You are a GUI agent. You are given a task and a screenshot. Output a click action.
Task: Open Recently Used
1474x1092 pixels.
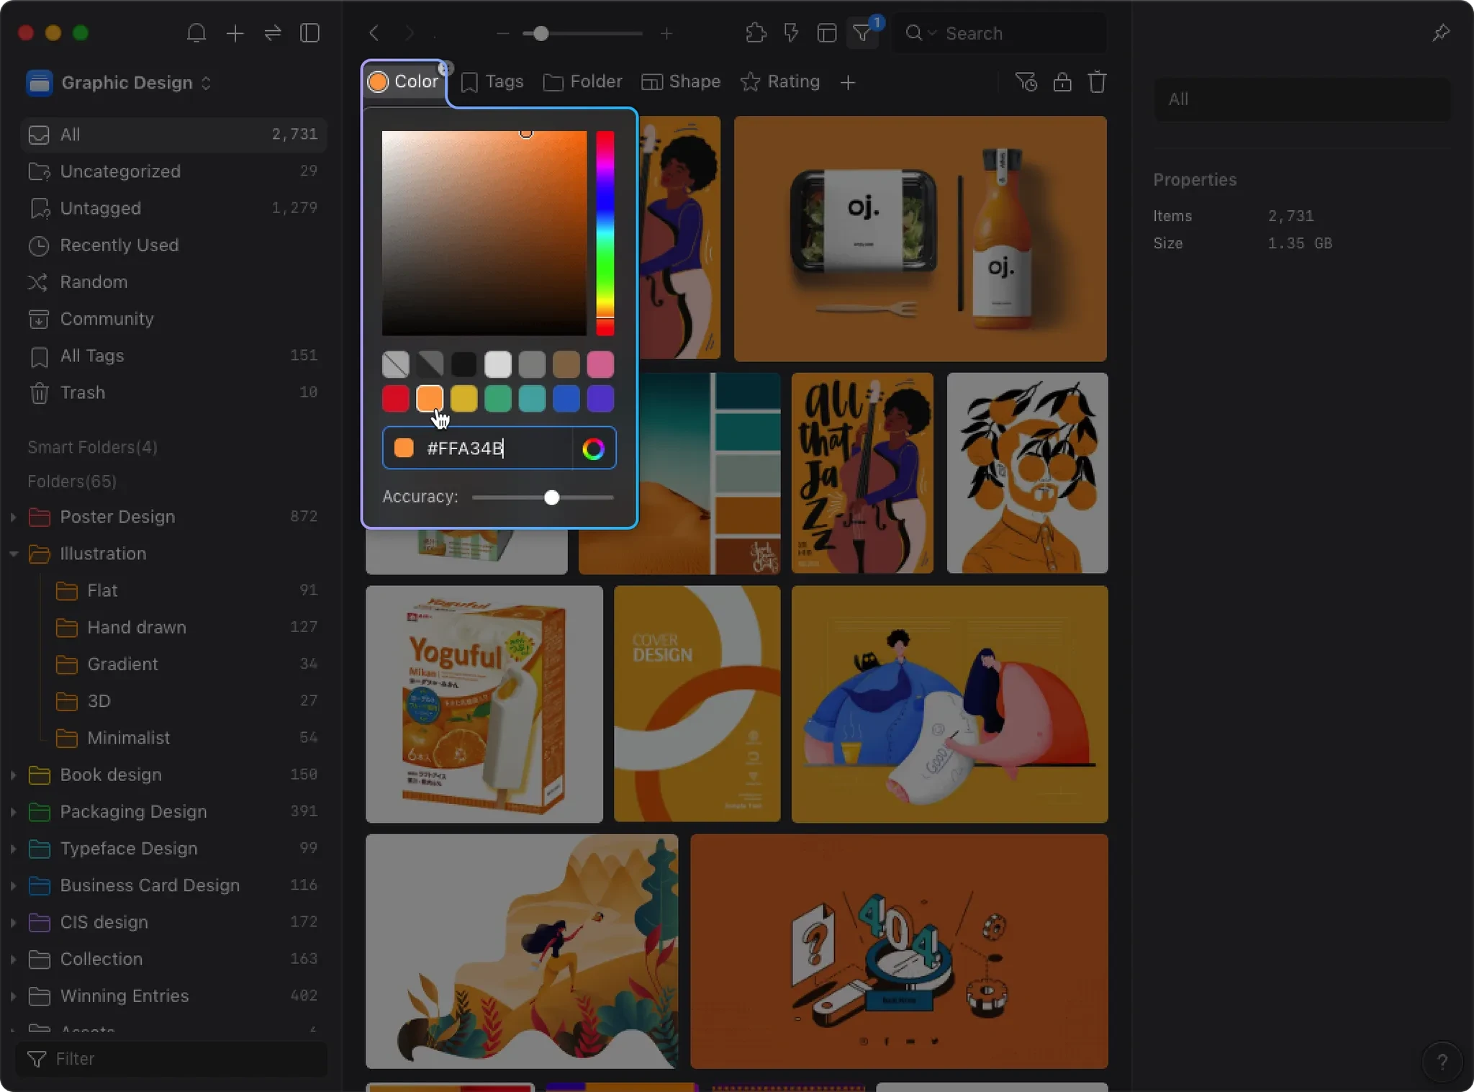[x=173, y=245]
